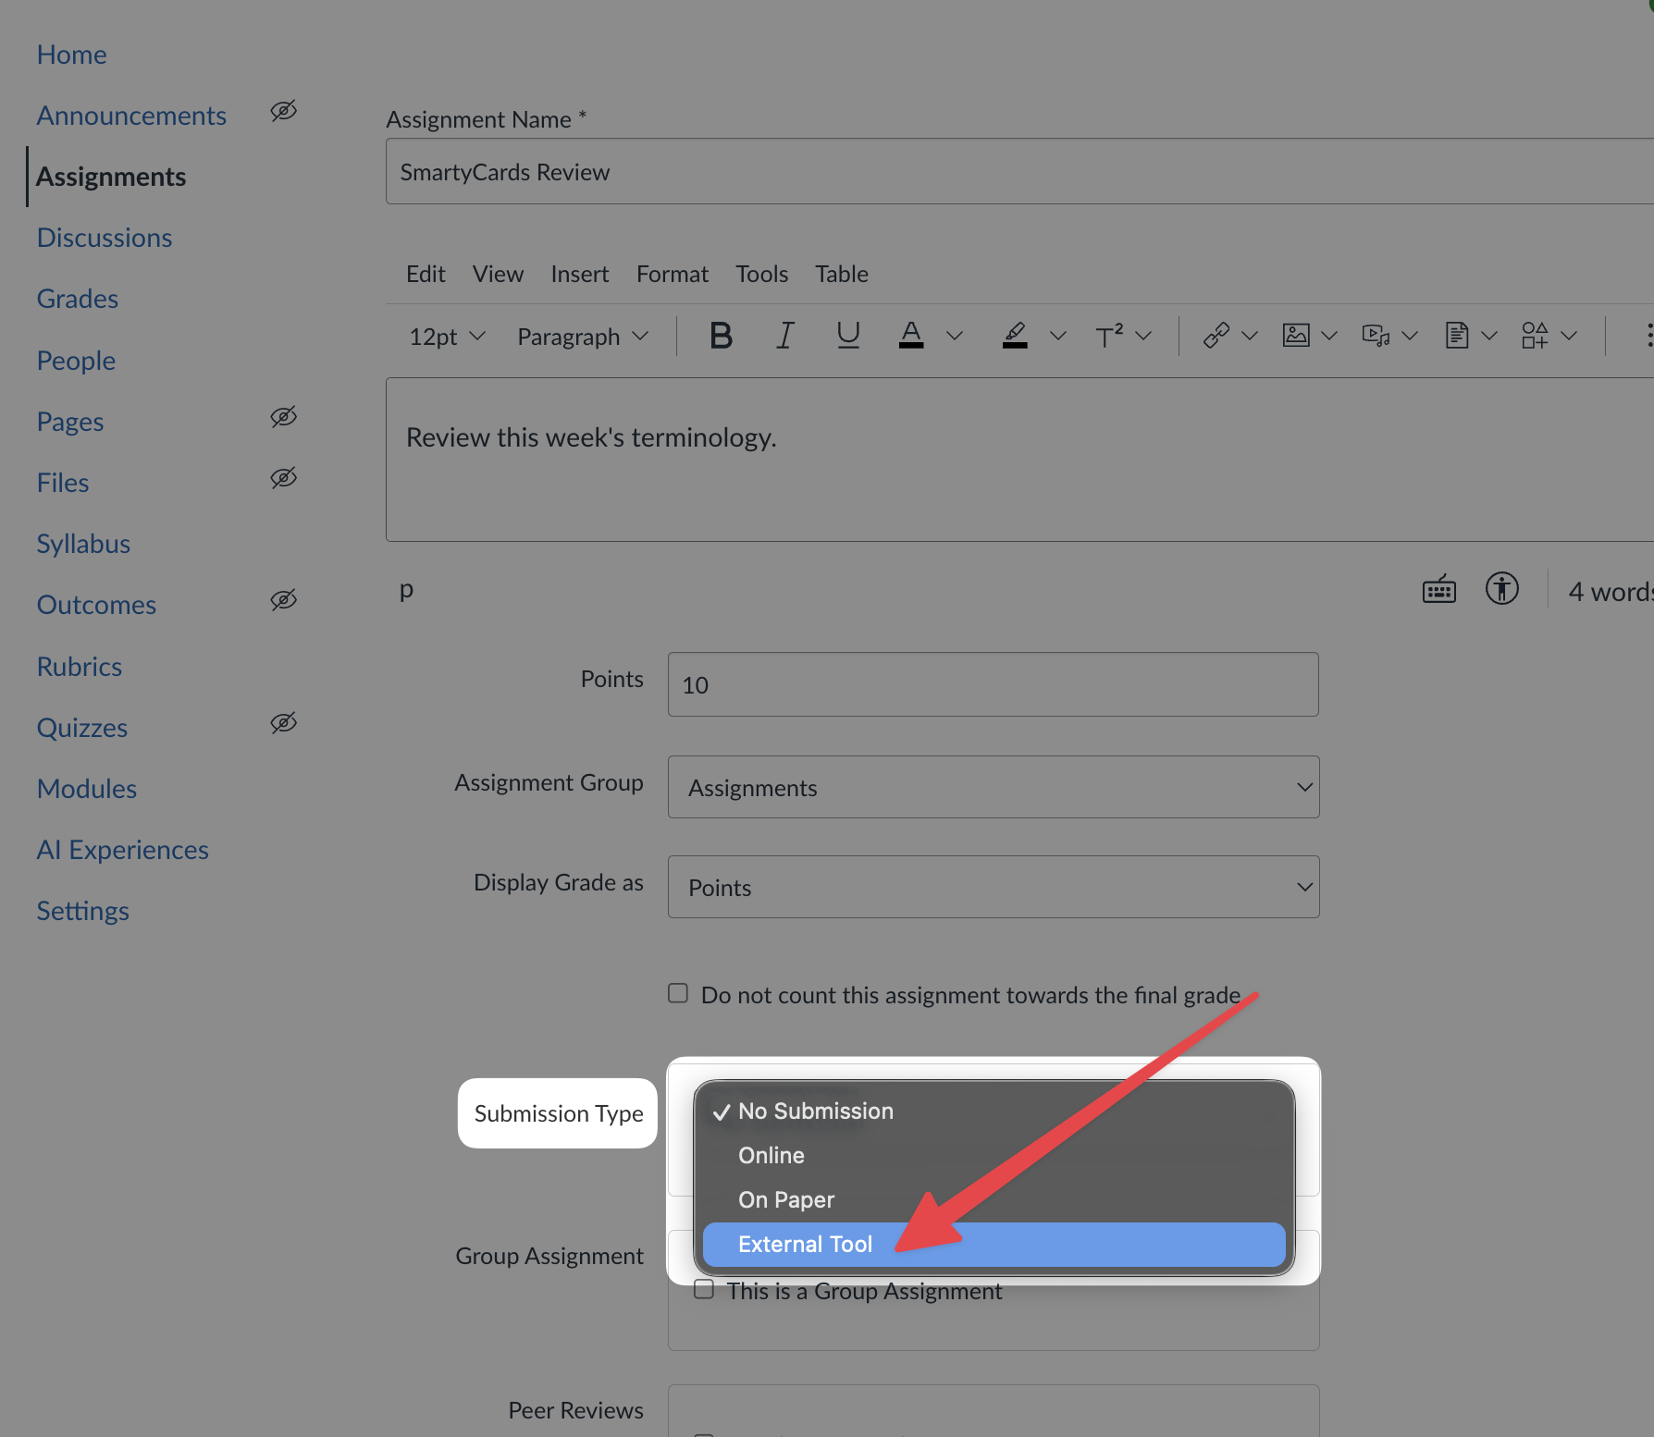Image resolution: width=1654 pixels, height=1437 pixels.
Task: Open Files link in course navigation
Action: pos(63,483)
